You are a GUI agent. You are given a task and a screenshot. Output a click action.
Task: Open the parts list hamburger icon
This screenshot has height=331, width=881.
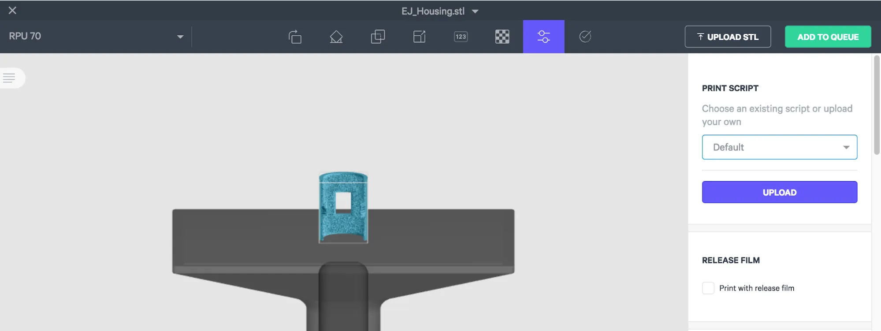point(9,78)
